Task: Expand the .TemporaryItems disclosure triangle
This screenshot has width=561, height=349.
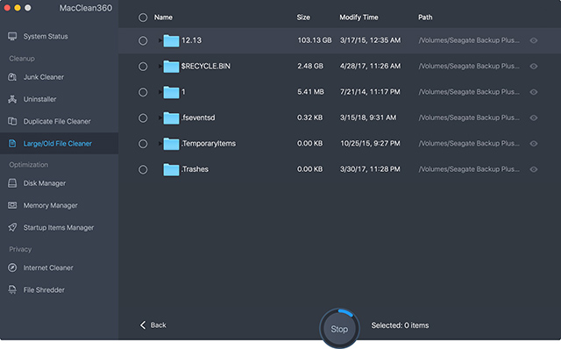Action: [x=160, y=144]
